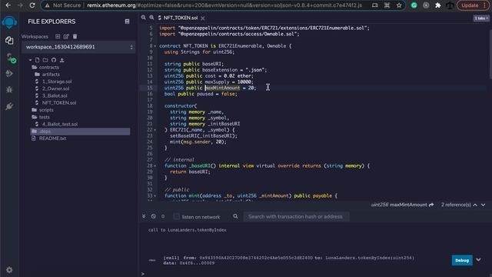Viewport: 492px width, 277px height.
Task: Click the Grammarly extension icon
Action: pos(414,5)
